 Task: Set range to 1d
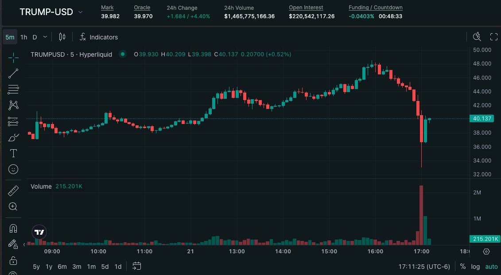pos(118,267)
